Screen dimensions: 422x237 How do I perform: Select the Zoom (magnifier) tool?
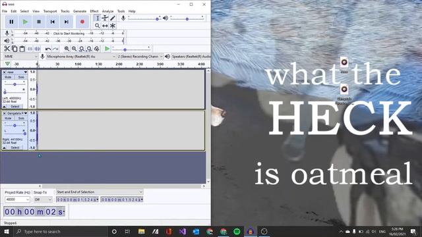[x=98, y=26]
